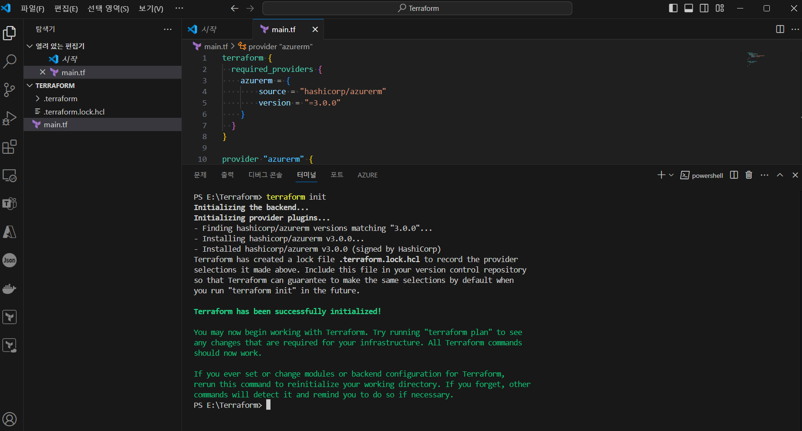Toggle secondary side bar visibility
802x431 pixels.
[704, 8]
